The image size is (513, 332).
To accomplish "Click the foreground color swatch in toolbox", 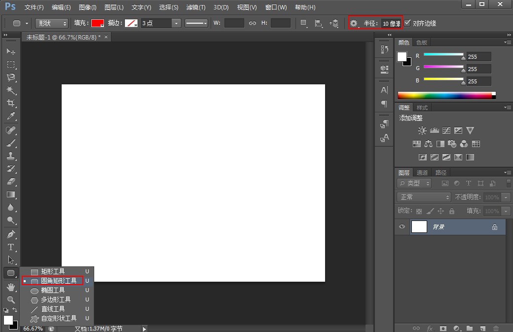I will click(8, 320).
